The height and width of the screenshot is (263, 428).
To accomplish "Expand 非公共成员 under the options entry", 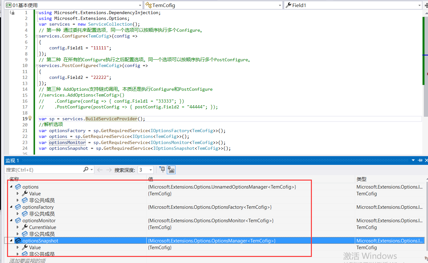I will point(18,200).
